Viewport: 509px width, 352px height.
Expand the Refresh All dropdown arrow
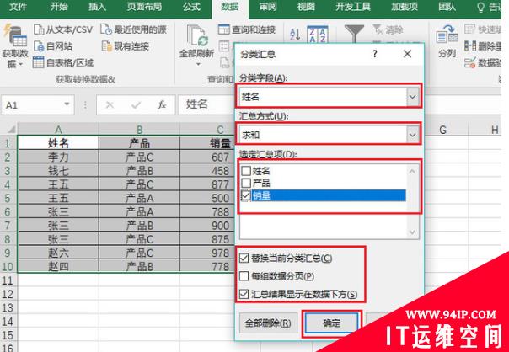198,64
